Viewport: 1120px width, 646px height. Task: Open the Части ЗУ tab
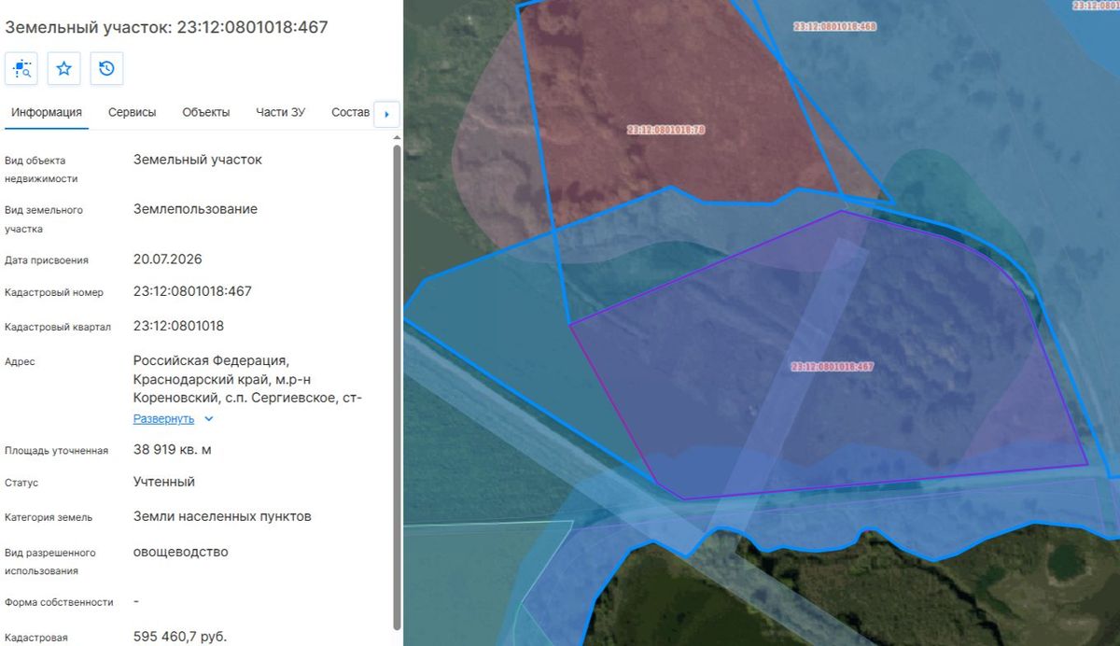[281, 113]
